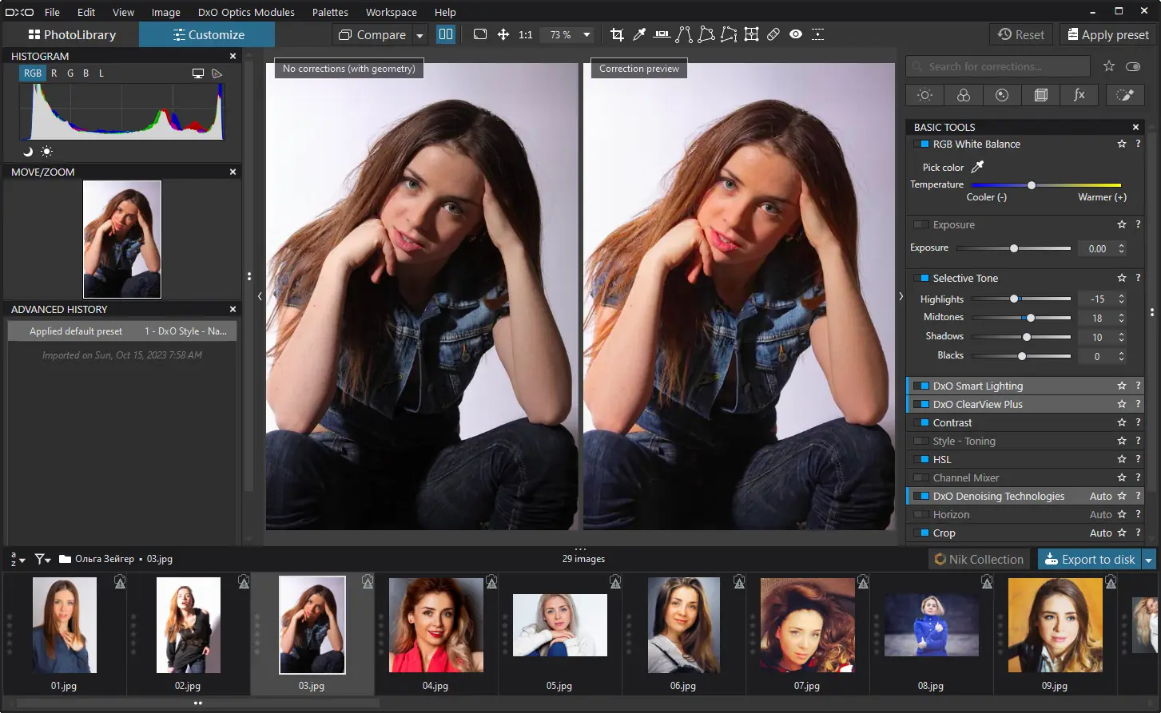1161x713 pixels.
Task: Select the R histogram channel
Action: pos(54,73)
